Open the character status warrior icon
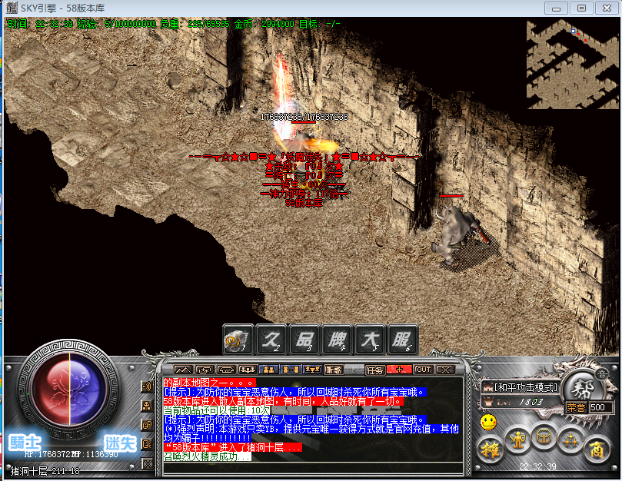622x481 pixels. click(x=517, y=439)
